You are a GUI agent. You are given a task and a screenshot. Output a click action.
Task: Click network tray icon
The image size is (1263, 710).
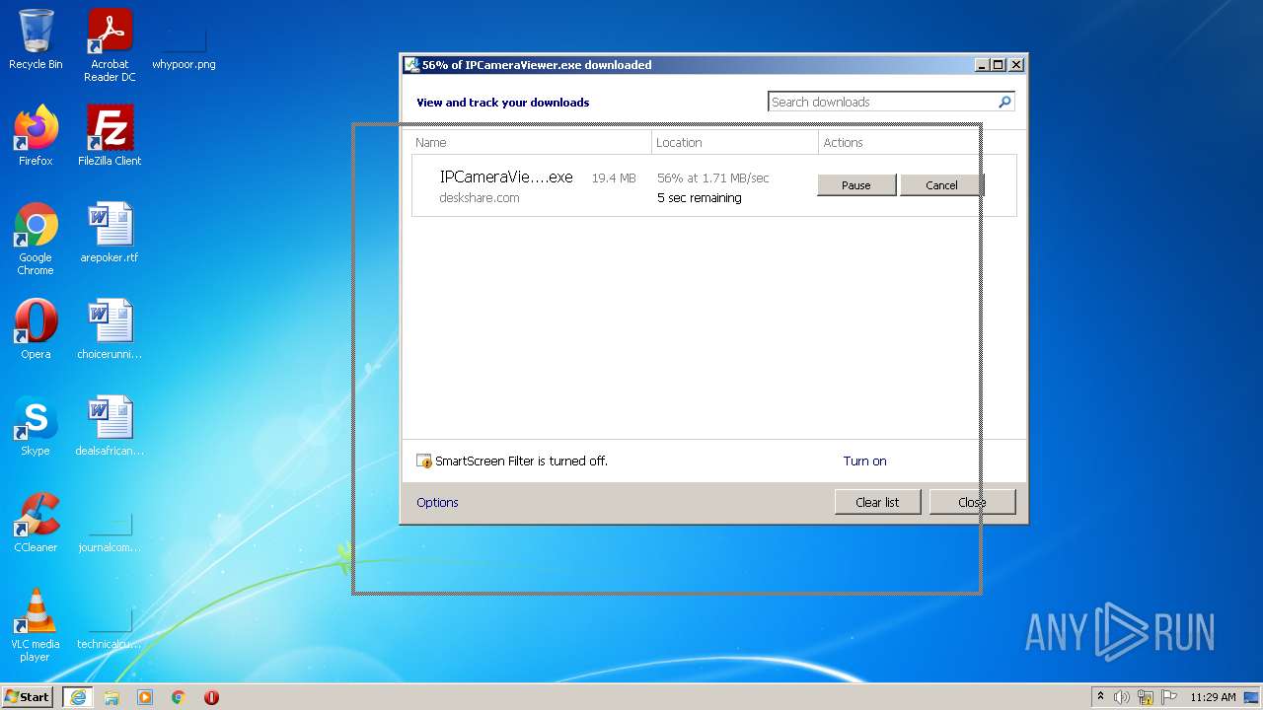tap(1146, 697)
